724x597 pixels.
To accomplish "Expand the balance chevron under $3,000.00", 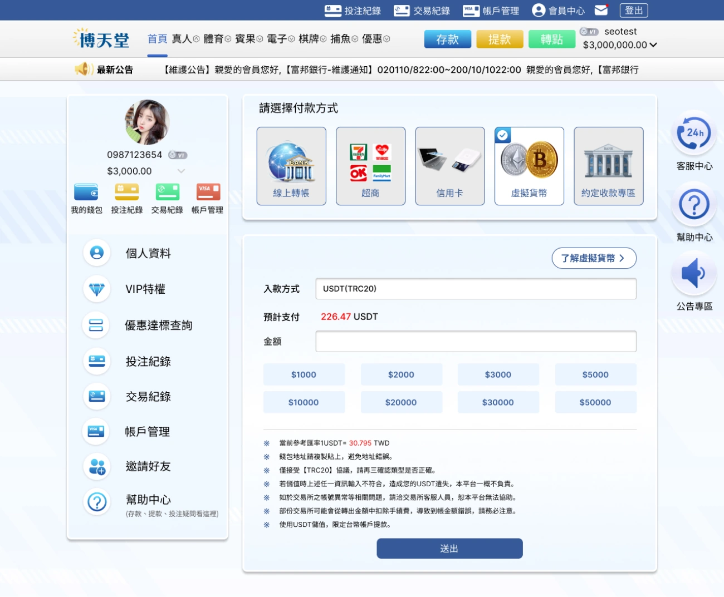I will click(181, 171).
